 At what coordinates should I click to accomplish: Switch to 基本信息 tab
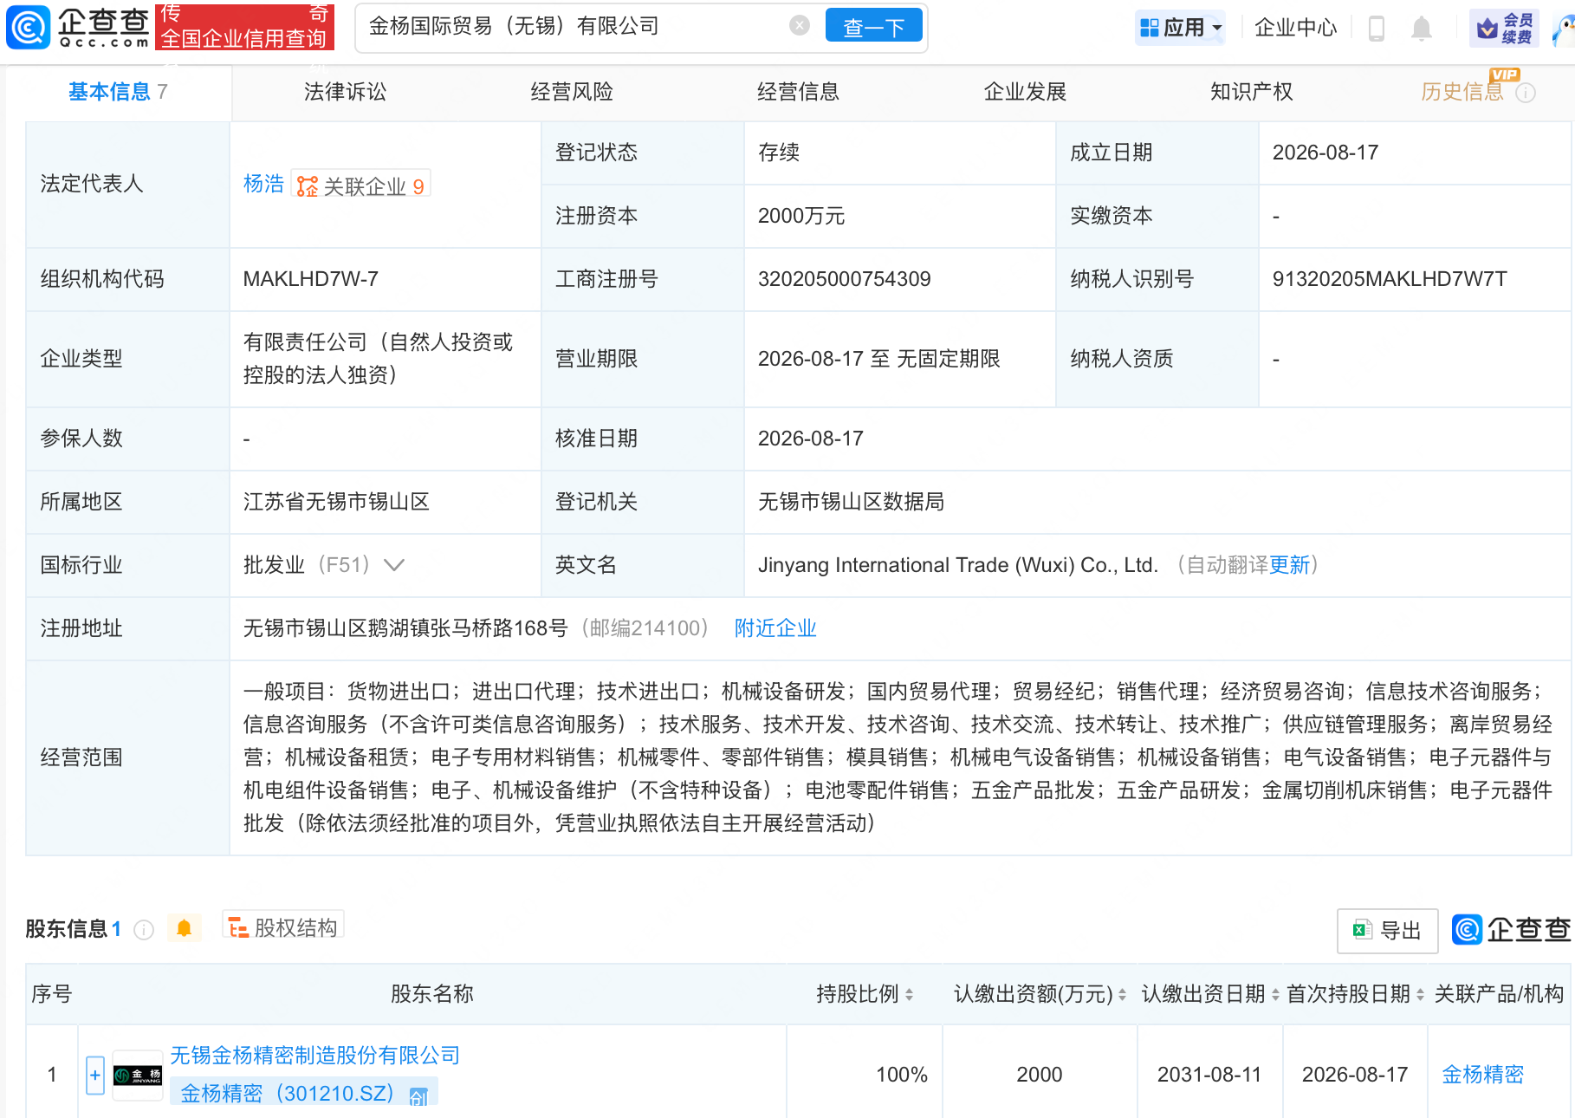click(118, 92)
